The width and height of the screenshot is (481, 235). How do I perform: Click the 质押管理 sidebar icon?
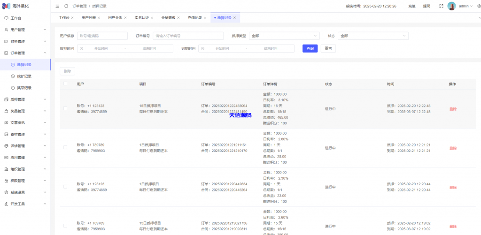pos(6,99)
